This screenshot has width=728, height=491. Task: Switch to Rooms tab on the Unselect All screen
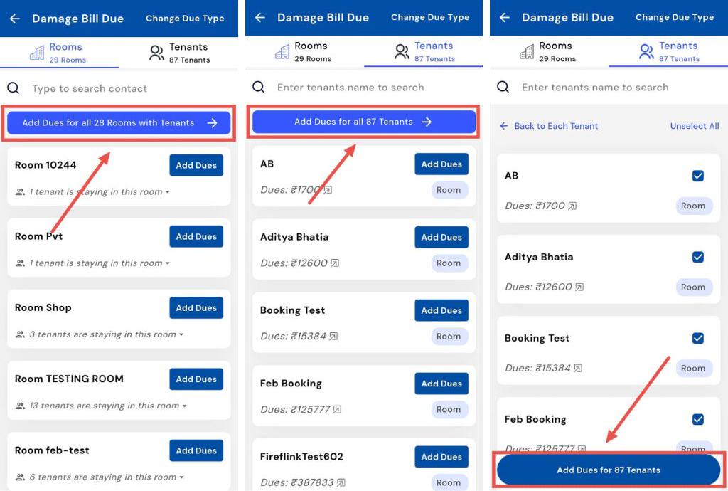pyautogui.click(x=546, y=51)
